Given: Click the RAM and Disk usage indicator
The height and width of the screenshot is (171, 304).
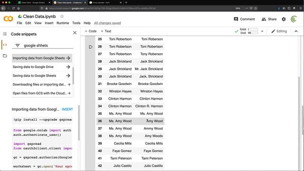Looking at the screenshot, I should point(247,31).
